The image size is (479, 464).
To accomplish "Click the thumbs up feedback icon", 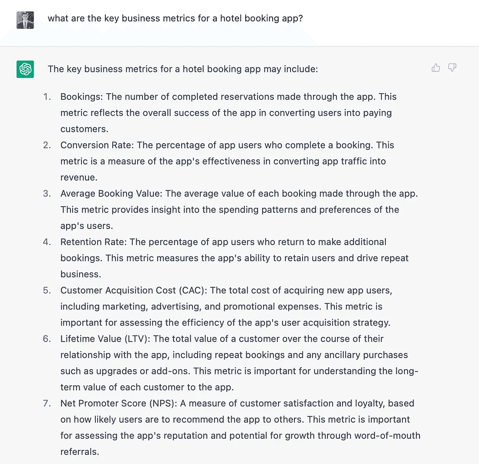I will tap(435, 67).
